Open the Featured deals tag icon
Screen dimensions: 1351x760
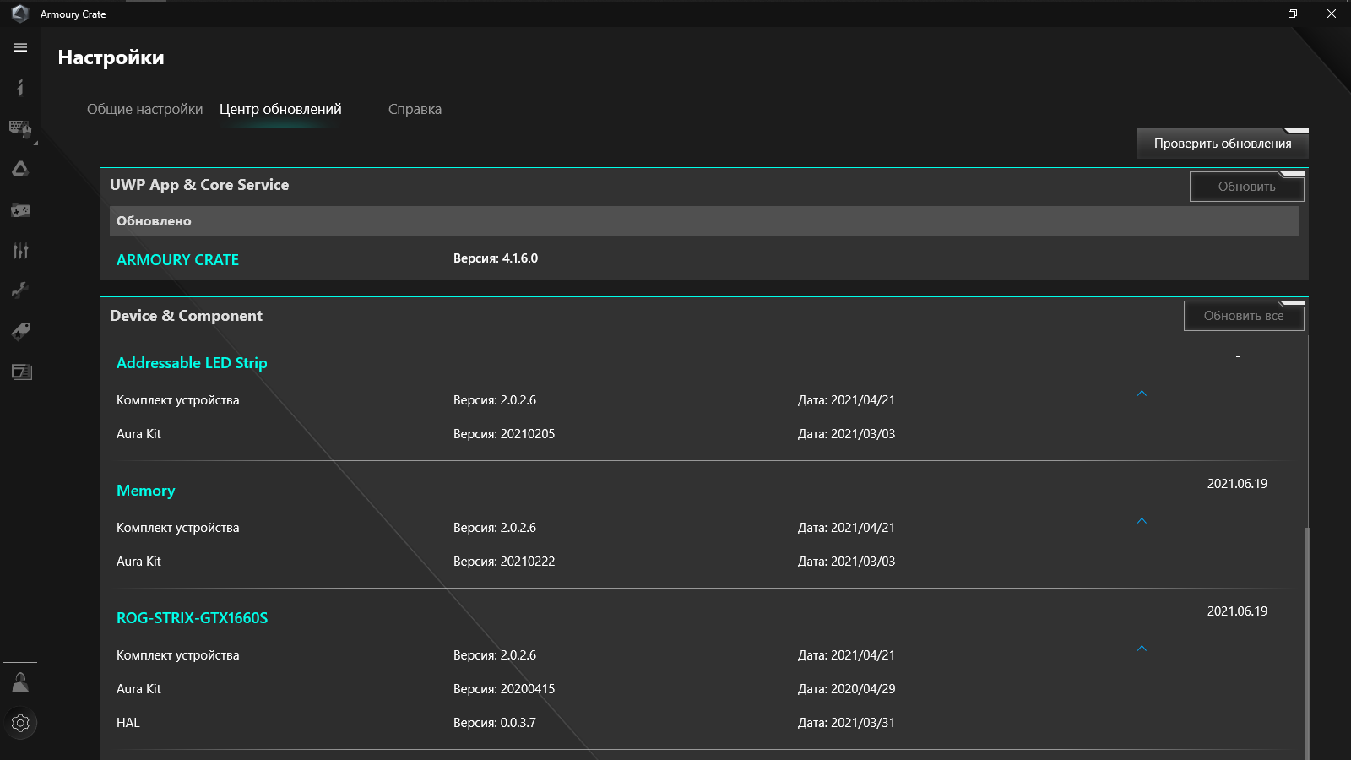point(20,331)
